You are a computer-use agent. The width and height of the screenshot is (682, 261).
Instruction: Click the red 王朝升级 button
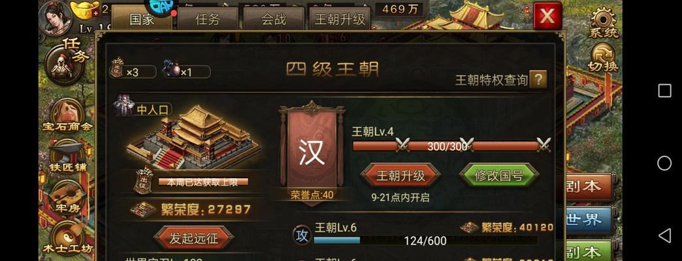400,176
